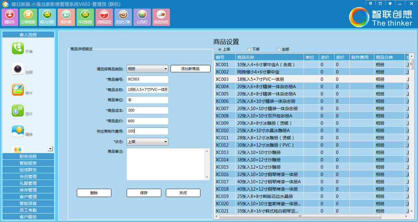Expand sidebar flow list with down arrow
The height and width of the screenshot is (222, 418).
click(x=51, y=149)
